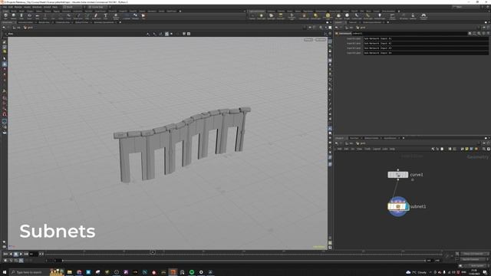Select the subnet1 node
This screenshot has width=491, height=276.
click(x=398, y=206)
